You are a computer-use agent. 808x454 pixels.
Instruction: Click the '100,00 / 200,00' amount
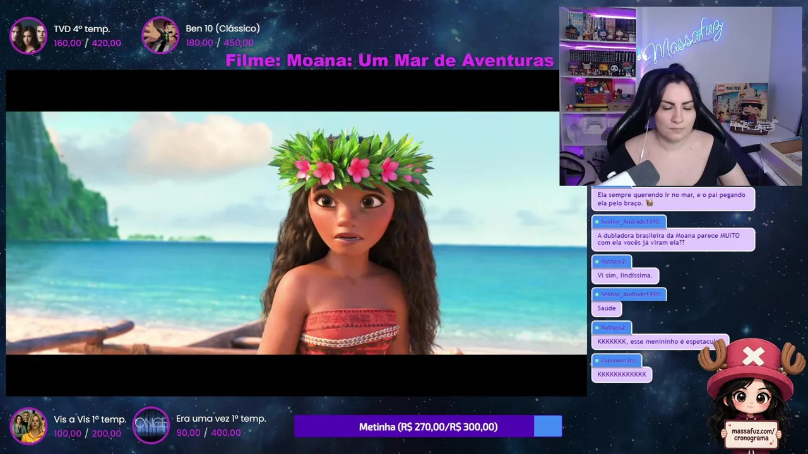coord(87,433)
